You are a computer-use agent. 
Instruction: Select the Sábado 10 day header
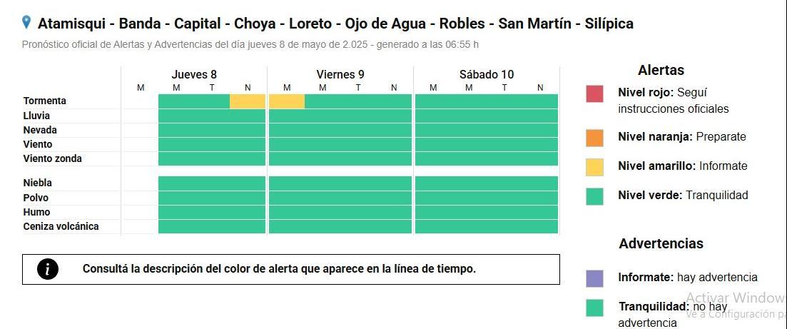click(x=487, y=74)
